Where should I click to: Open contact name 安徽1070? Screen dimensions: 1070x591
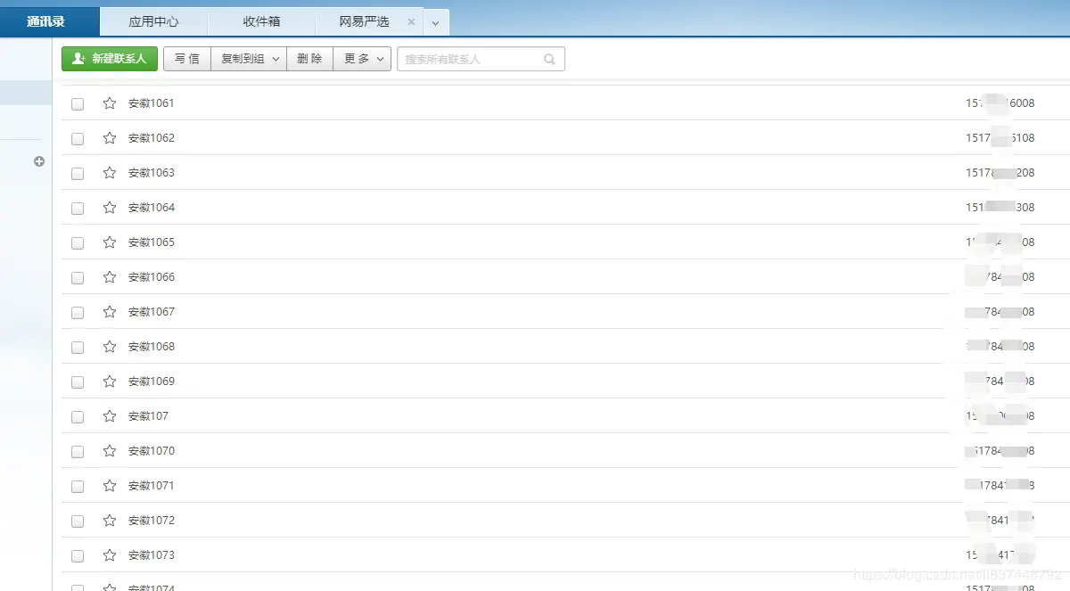click(152, 451)
